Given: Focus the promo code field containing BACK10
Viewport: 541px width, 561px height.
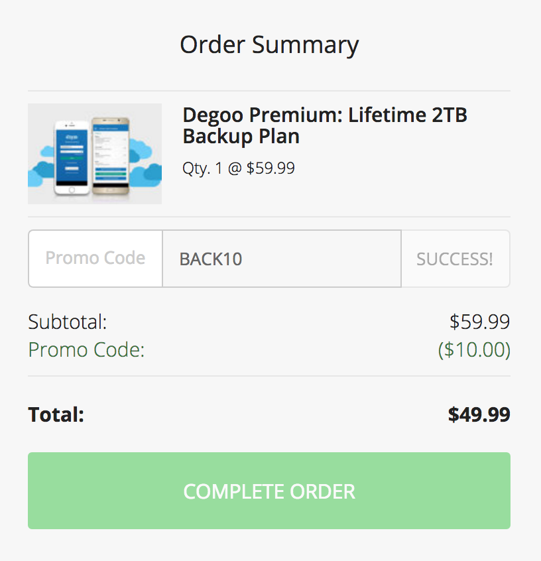Looking at the screenshot, I should click(282, 259).
